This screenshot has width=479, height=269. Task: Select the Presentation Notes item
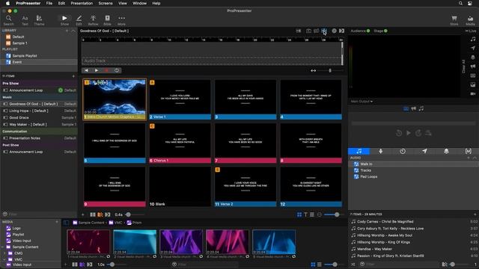click(x=39, y=138)
